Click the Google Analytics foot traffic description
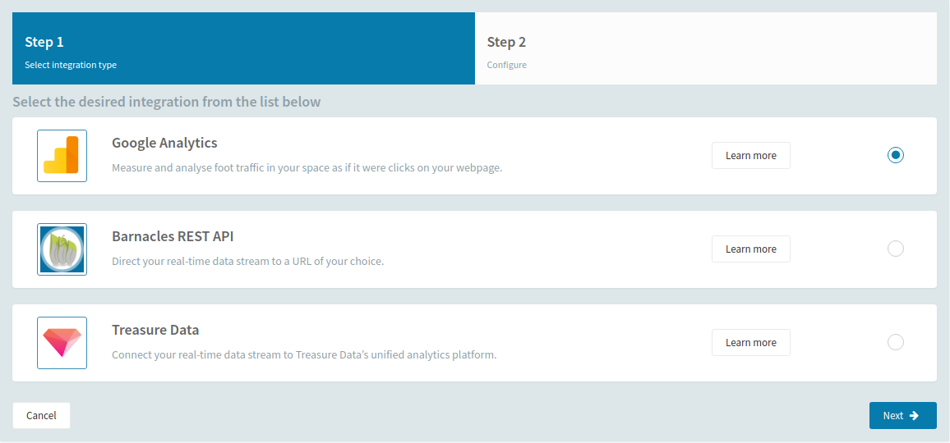 (307, 168)
